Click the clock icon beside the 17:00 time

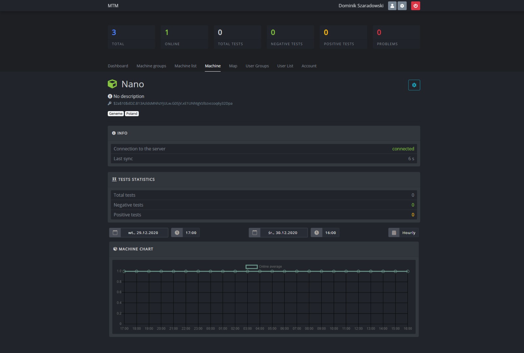coord(177,233)
